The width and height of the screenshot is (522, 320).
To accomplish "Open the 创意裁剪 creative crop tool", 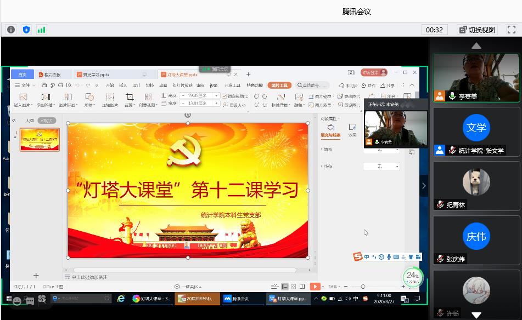I will click(148, 100).
